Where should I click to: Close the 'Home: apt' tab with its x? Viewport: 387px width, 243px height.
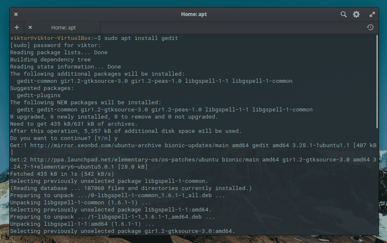(30, 27)
